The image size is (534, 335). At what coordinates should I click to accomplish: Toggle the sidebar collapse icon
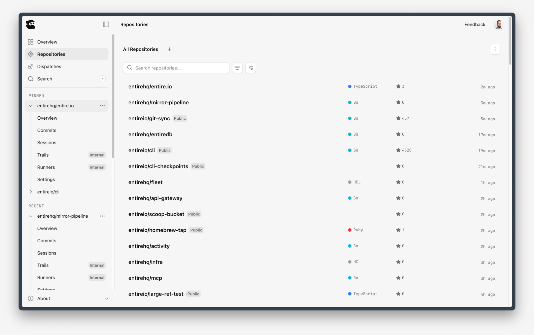pos(106,24)
